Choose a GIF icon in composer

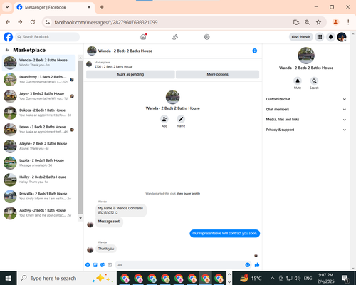pos(110,265)
